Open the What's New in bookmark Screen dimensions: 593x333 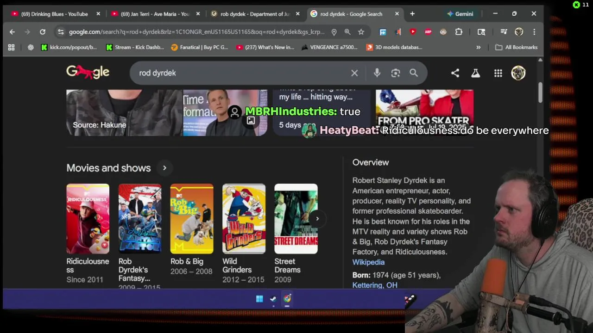click(265, 47)
